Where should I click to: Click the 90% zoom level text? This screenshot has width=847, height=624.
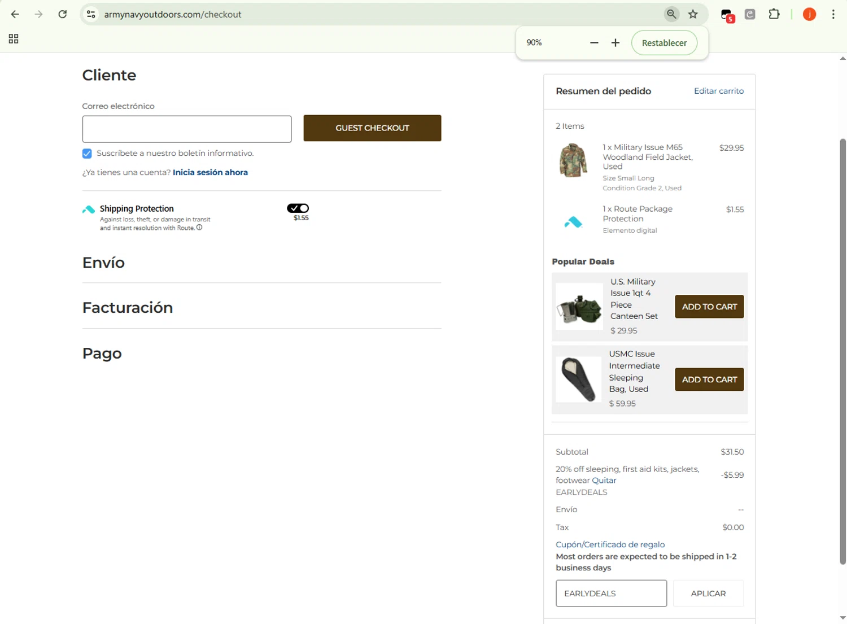pyautogui.click(x=534, y=43)
